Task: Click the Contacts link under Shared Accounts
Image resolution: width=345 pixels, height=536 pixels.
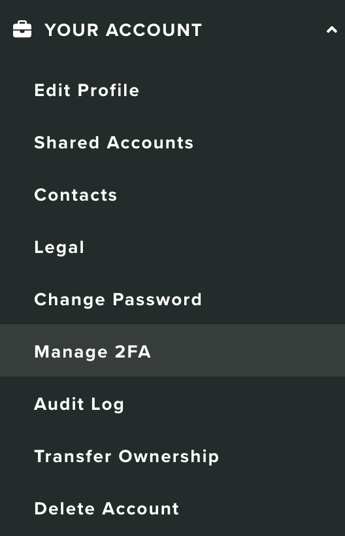Action: pos(76,195)
